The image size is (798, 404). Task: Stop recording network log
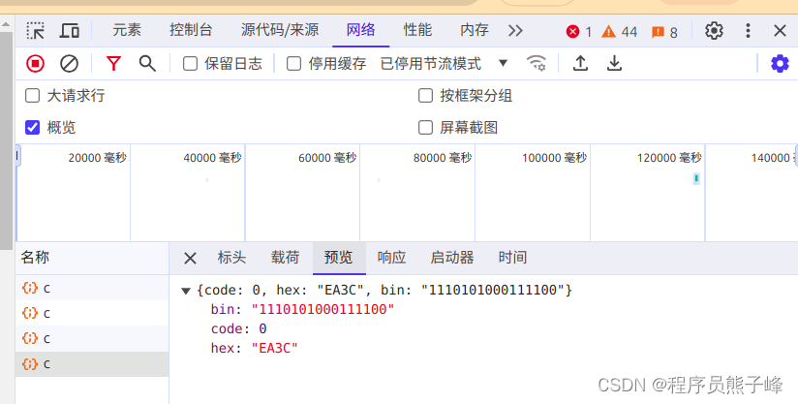point(36,64)
